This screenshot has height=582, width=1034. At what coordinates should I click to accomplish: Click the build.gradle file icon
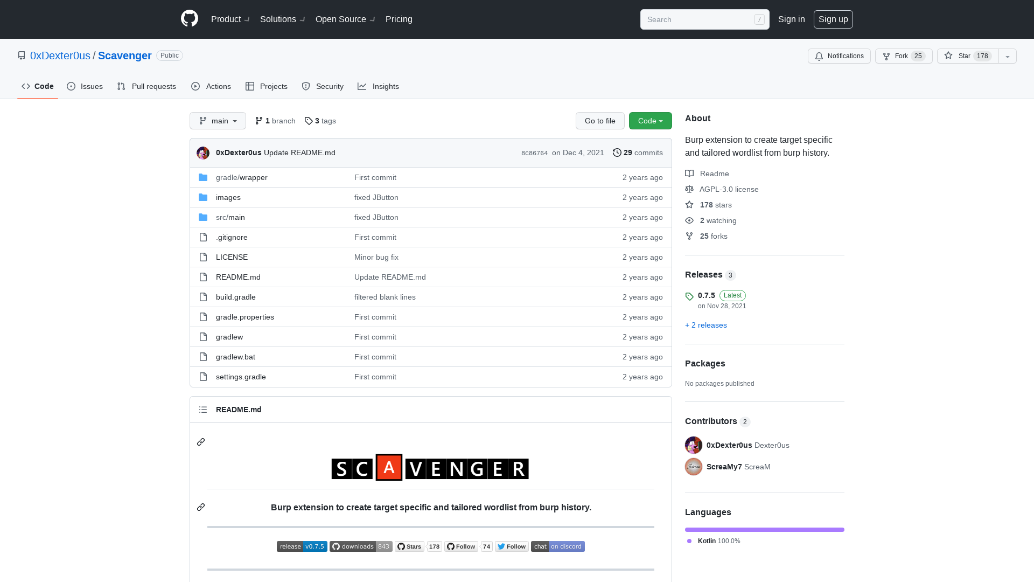pyautogui.click(x=203, y=297)
